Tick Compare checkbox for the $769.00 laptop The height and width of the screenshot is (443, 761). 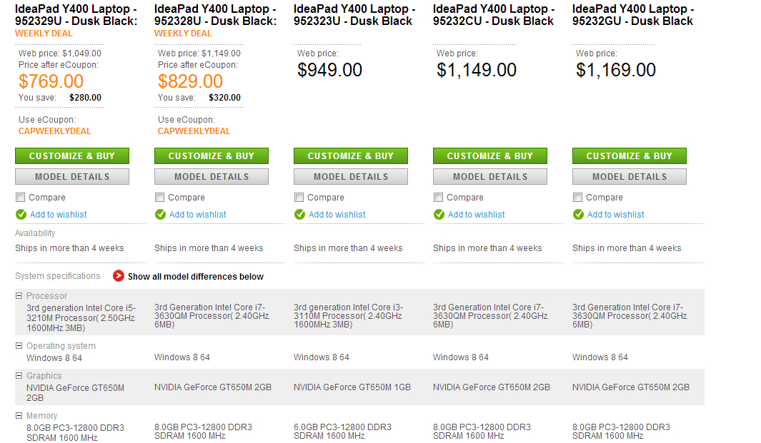(x=21, y=198)
